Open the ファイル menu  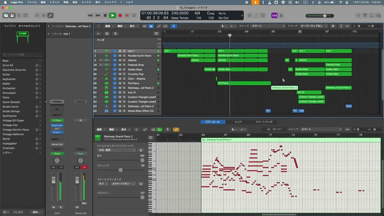32,2
